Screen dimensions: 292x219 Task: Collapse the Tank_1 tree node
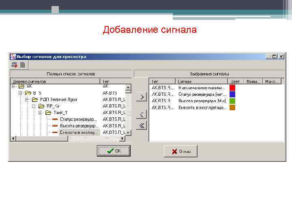pos(40,113)
